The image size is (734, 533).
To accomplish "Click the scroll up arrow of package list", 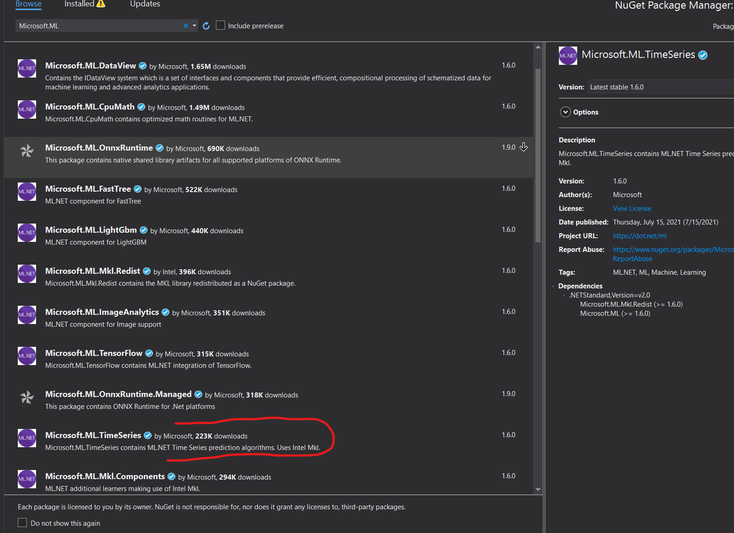I will [x=538, y=47].
